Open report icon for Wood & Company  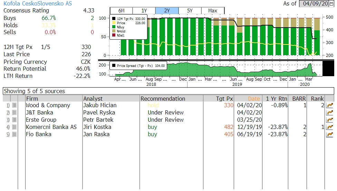click(15, 105)
